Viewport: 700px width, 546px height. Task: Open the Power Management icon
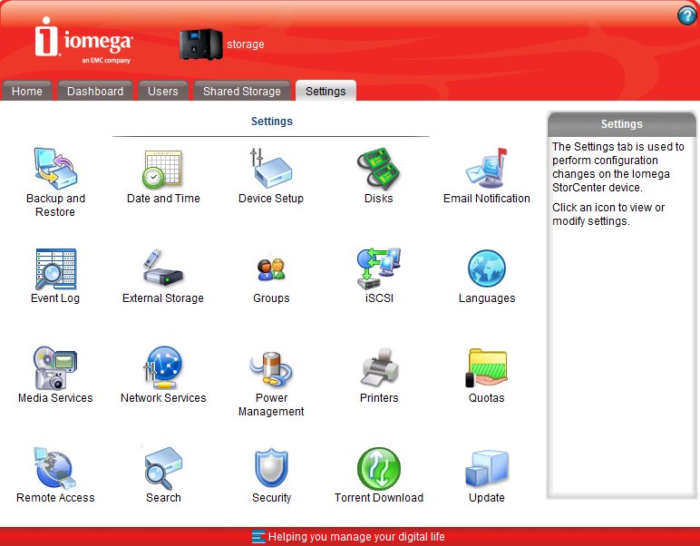(271, 368)
